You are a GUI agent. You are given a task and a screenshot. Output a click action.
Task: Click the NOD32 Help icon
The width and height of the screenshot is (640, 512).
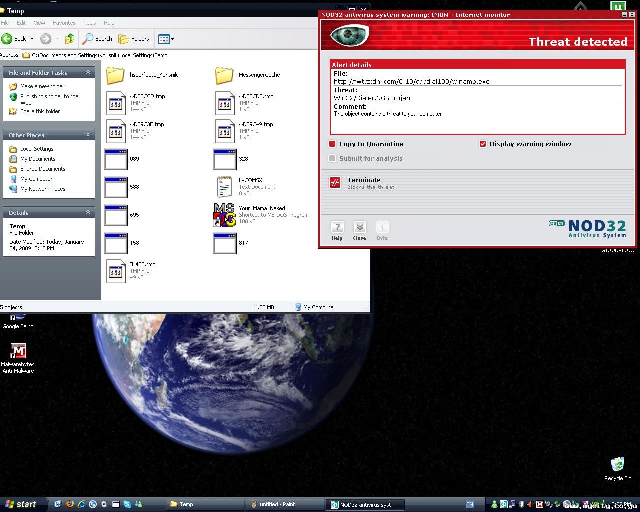[x=337, y=228]
